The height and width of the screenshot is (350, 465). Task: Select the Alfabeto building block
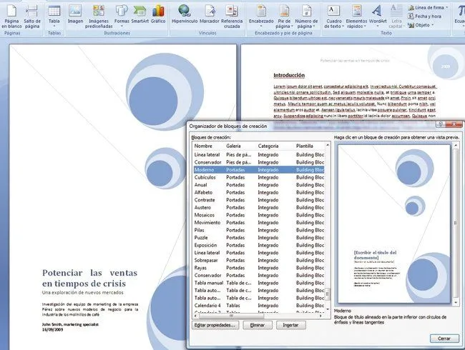coord(259,192)
